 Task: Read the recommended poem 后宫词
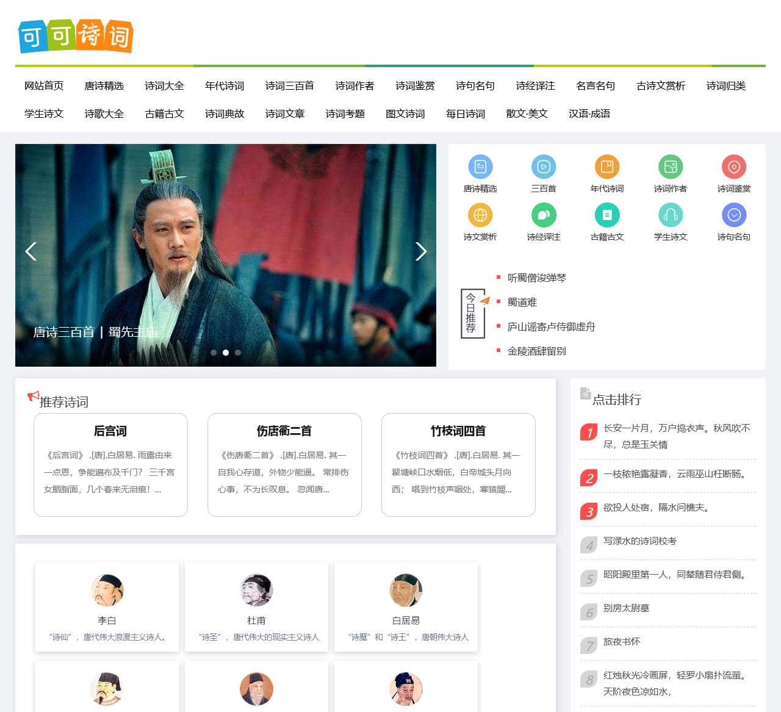110,431
